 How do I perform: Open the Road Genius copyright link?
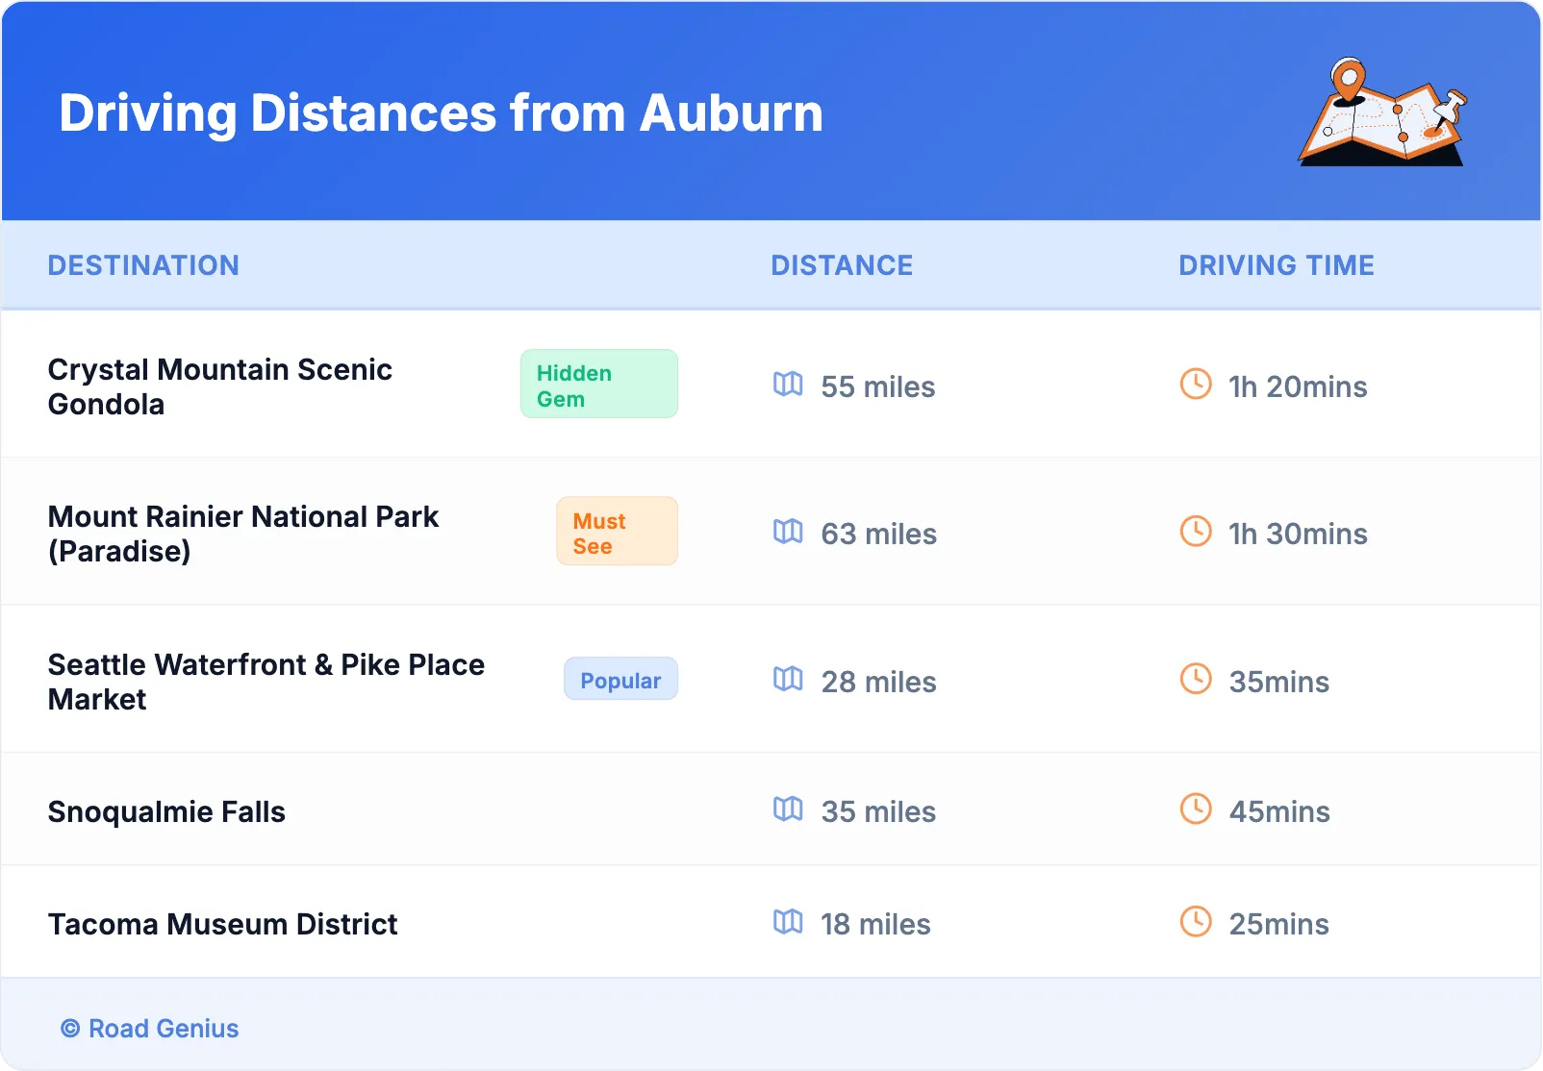coord(149,1029)
